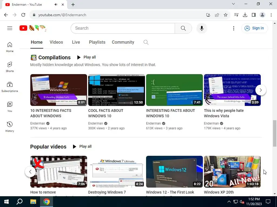The image size is (277, 207).
Task: Open the 7:41 green screen thumbnail
Action: click(x=174, y=90)
